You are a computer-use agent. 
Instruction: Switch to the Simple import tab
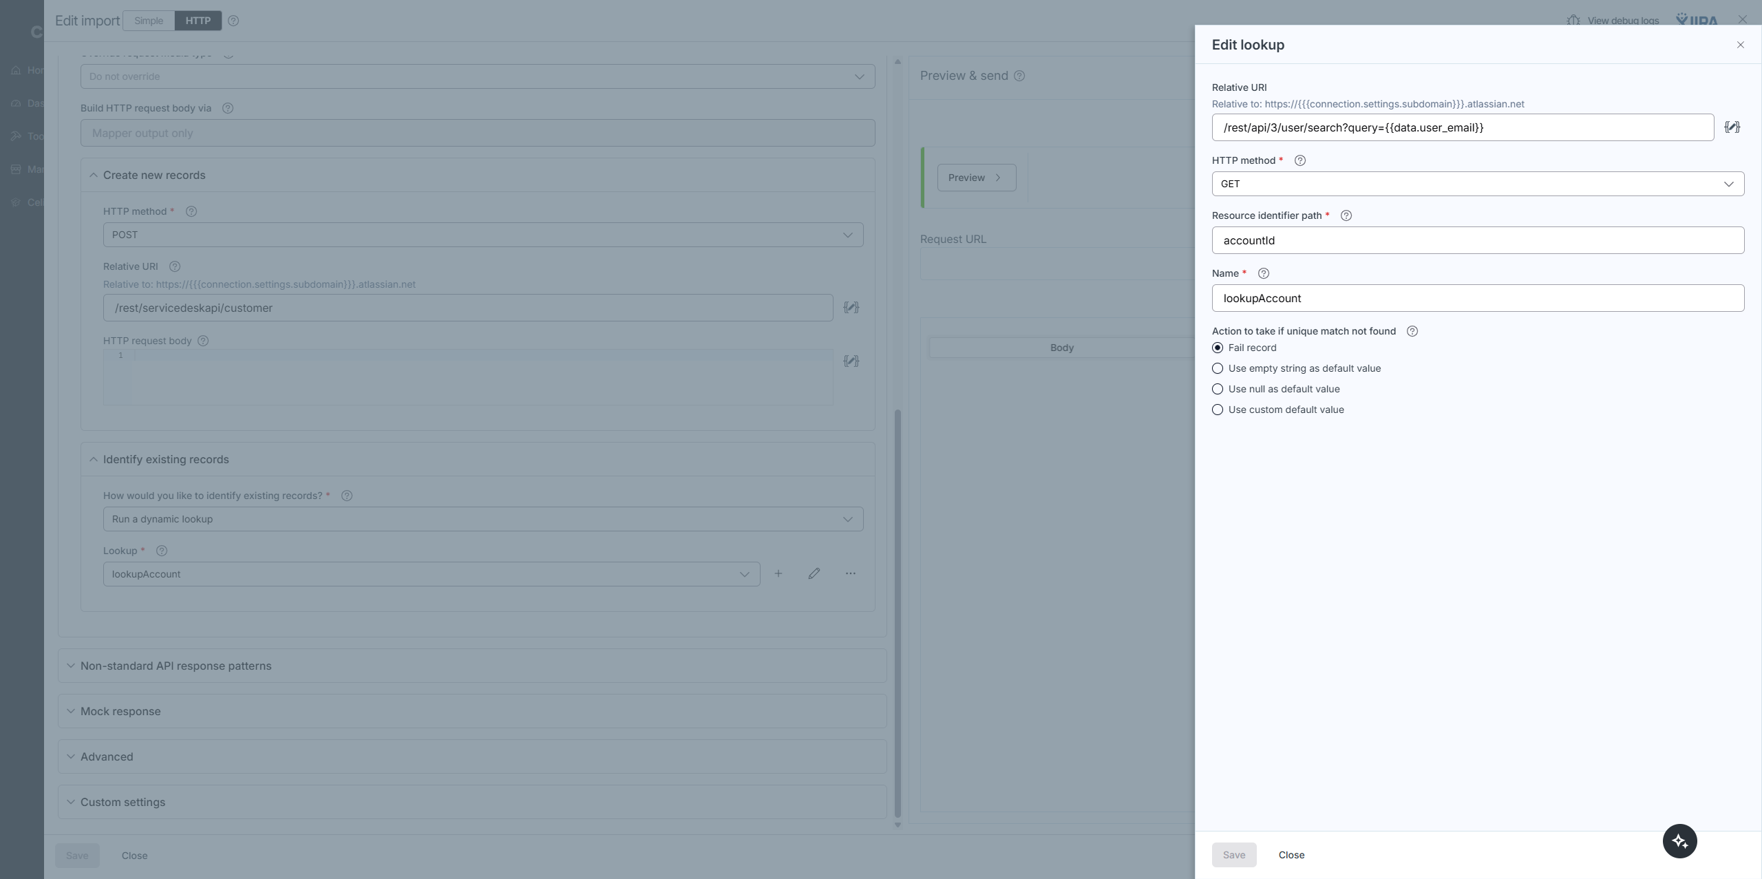(149, 21)
